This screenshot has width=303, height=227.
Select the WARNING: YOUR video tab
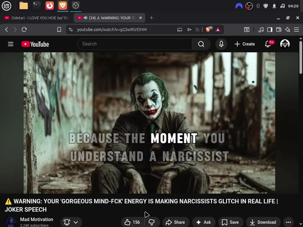(109, 18)
